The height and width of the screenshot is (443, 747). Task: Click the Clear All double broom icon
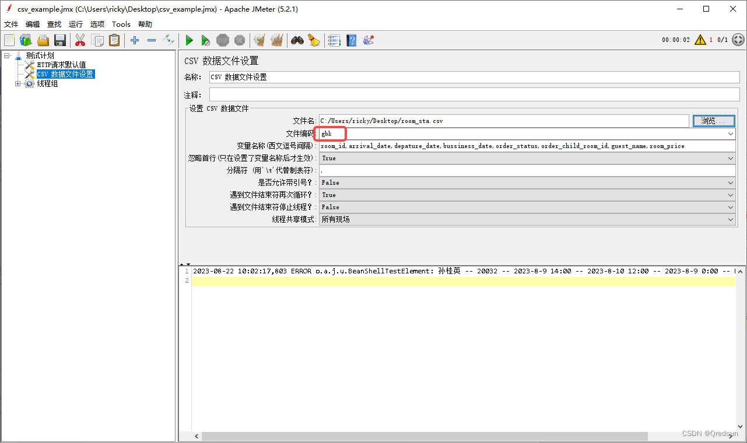276,40
